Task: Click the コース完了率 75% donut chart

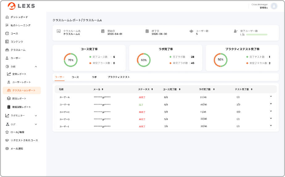Action: point(71,60)
